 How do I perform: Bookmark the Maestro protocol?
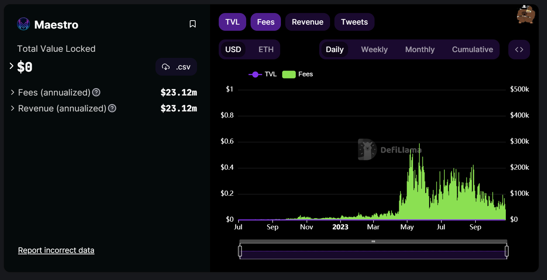[193, 24]
